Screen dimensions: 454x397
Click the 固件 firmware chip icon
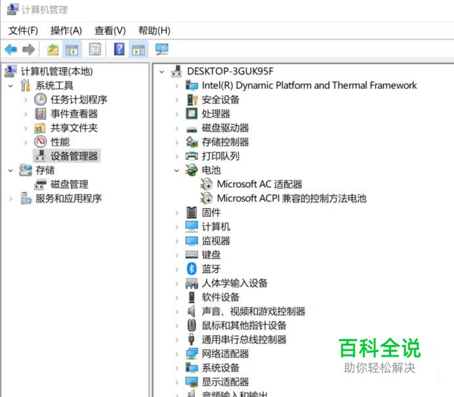pyautogui.click(x=192, y=212)
